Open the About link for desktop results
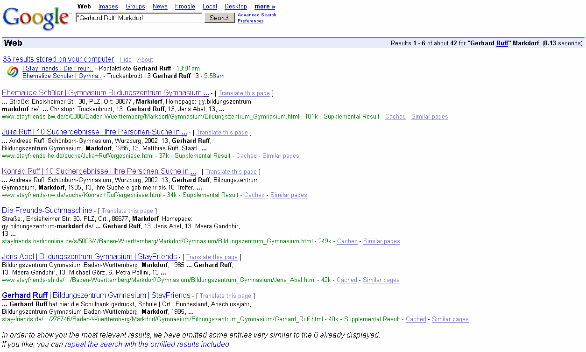 (x=145, y=60)
